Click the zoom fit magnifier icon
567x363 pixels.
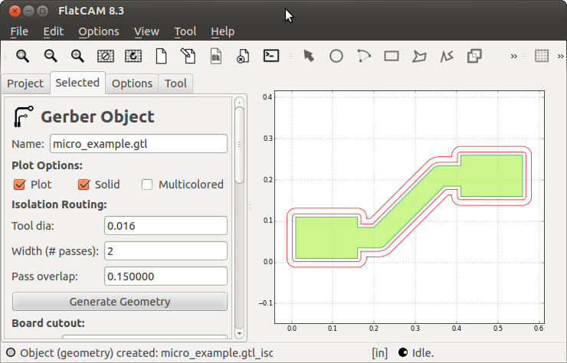(23, 56)
